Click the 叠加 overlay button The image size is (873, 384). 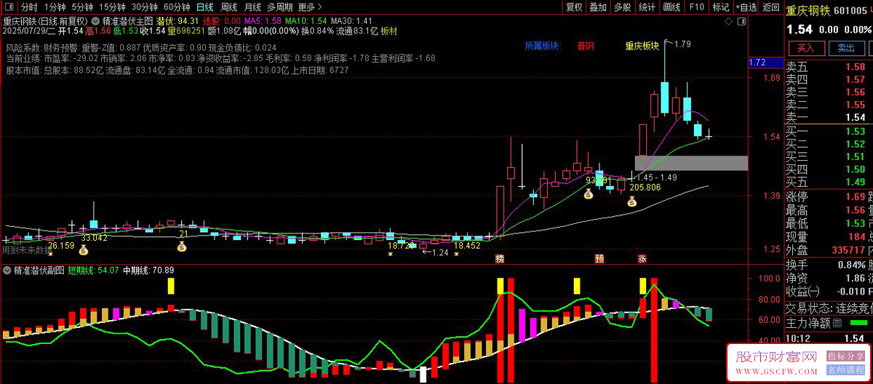tap(598, 7)
